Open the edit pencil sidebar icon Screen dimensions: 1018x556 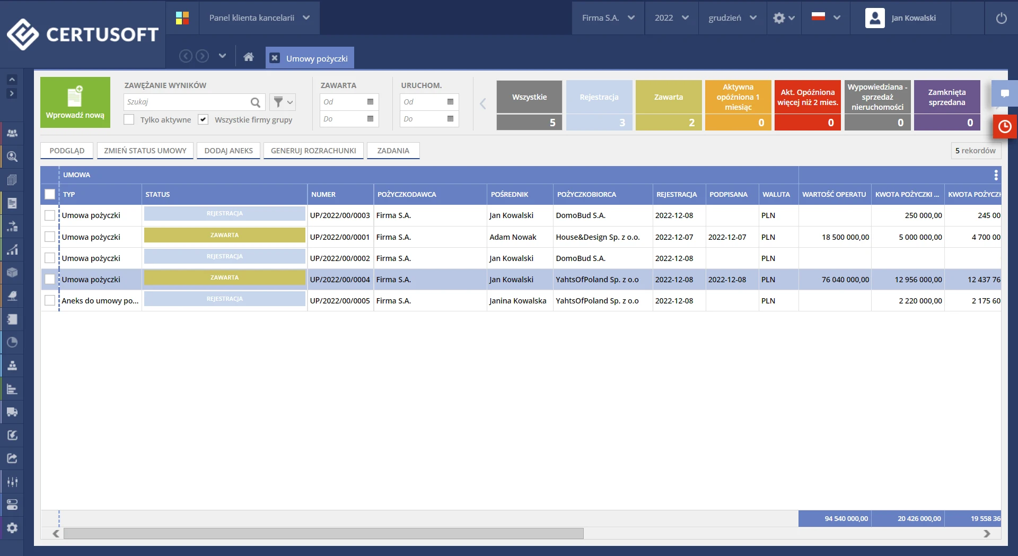point(12,435)
